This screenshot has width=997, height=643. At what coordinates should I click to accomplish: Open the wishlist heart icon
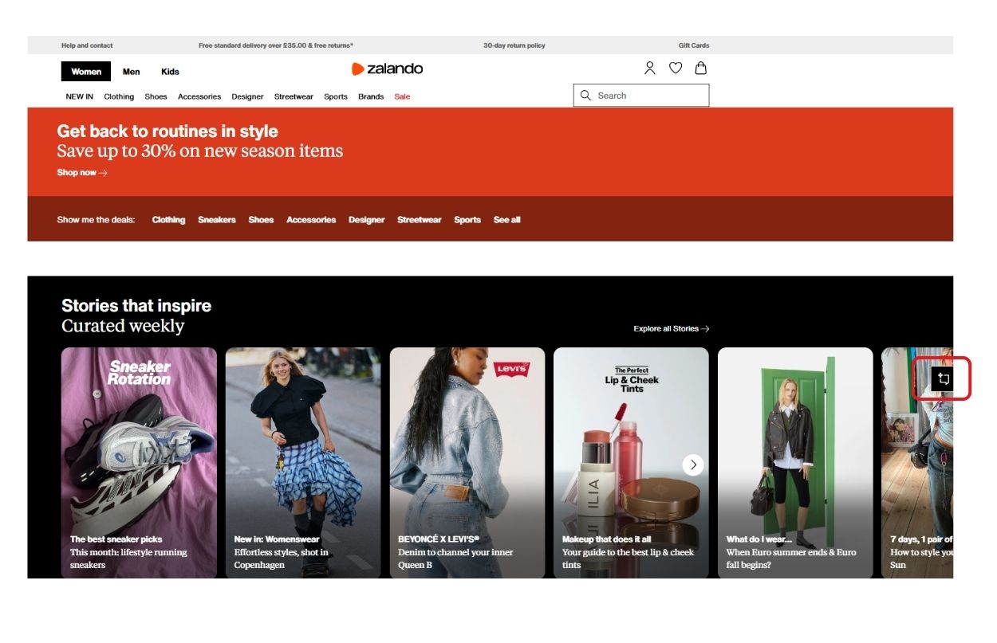[676, 69]
